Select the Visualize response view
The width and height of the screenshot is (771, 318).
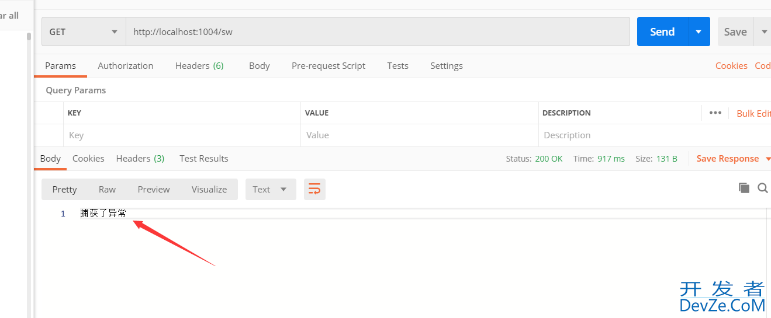209,189
